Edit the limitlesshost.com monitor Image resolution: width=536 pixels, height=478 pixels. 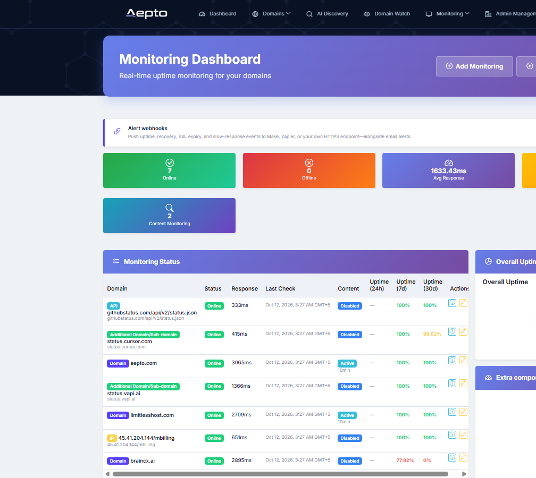point(463,412)
